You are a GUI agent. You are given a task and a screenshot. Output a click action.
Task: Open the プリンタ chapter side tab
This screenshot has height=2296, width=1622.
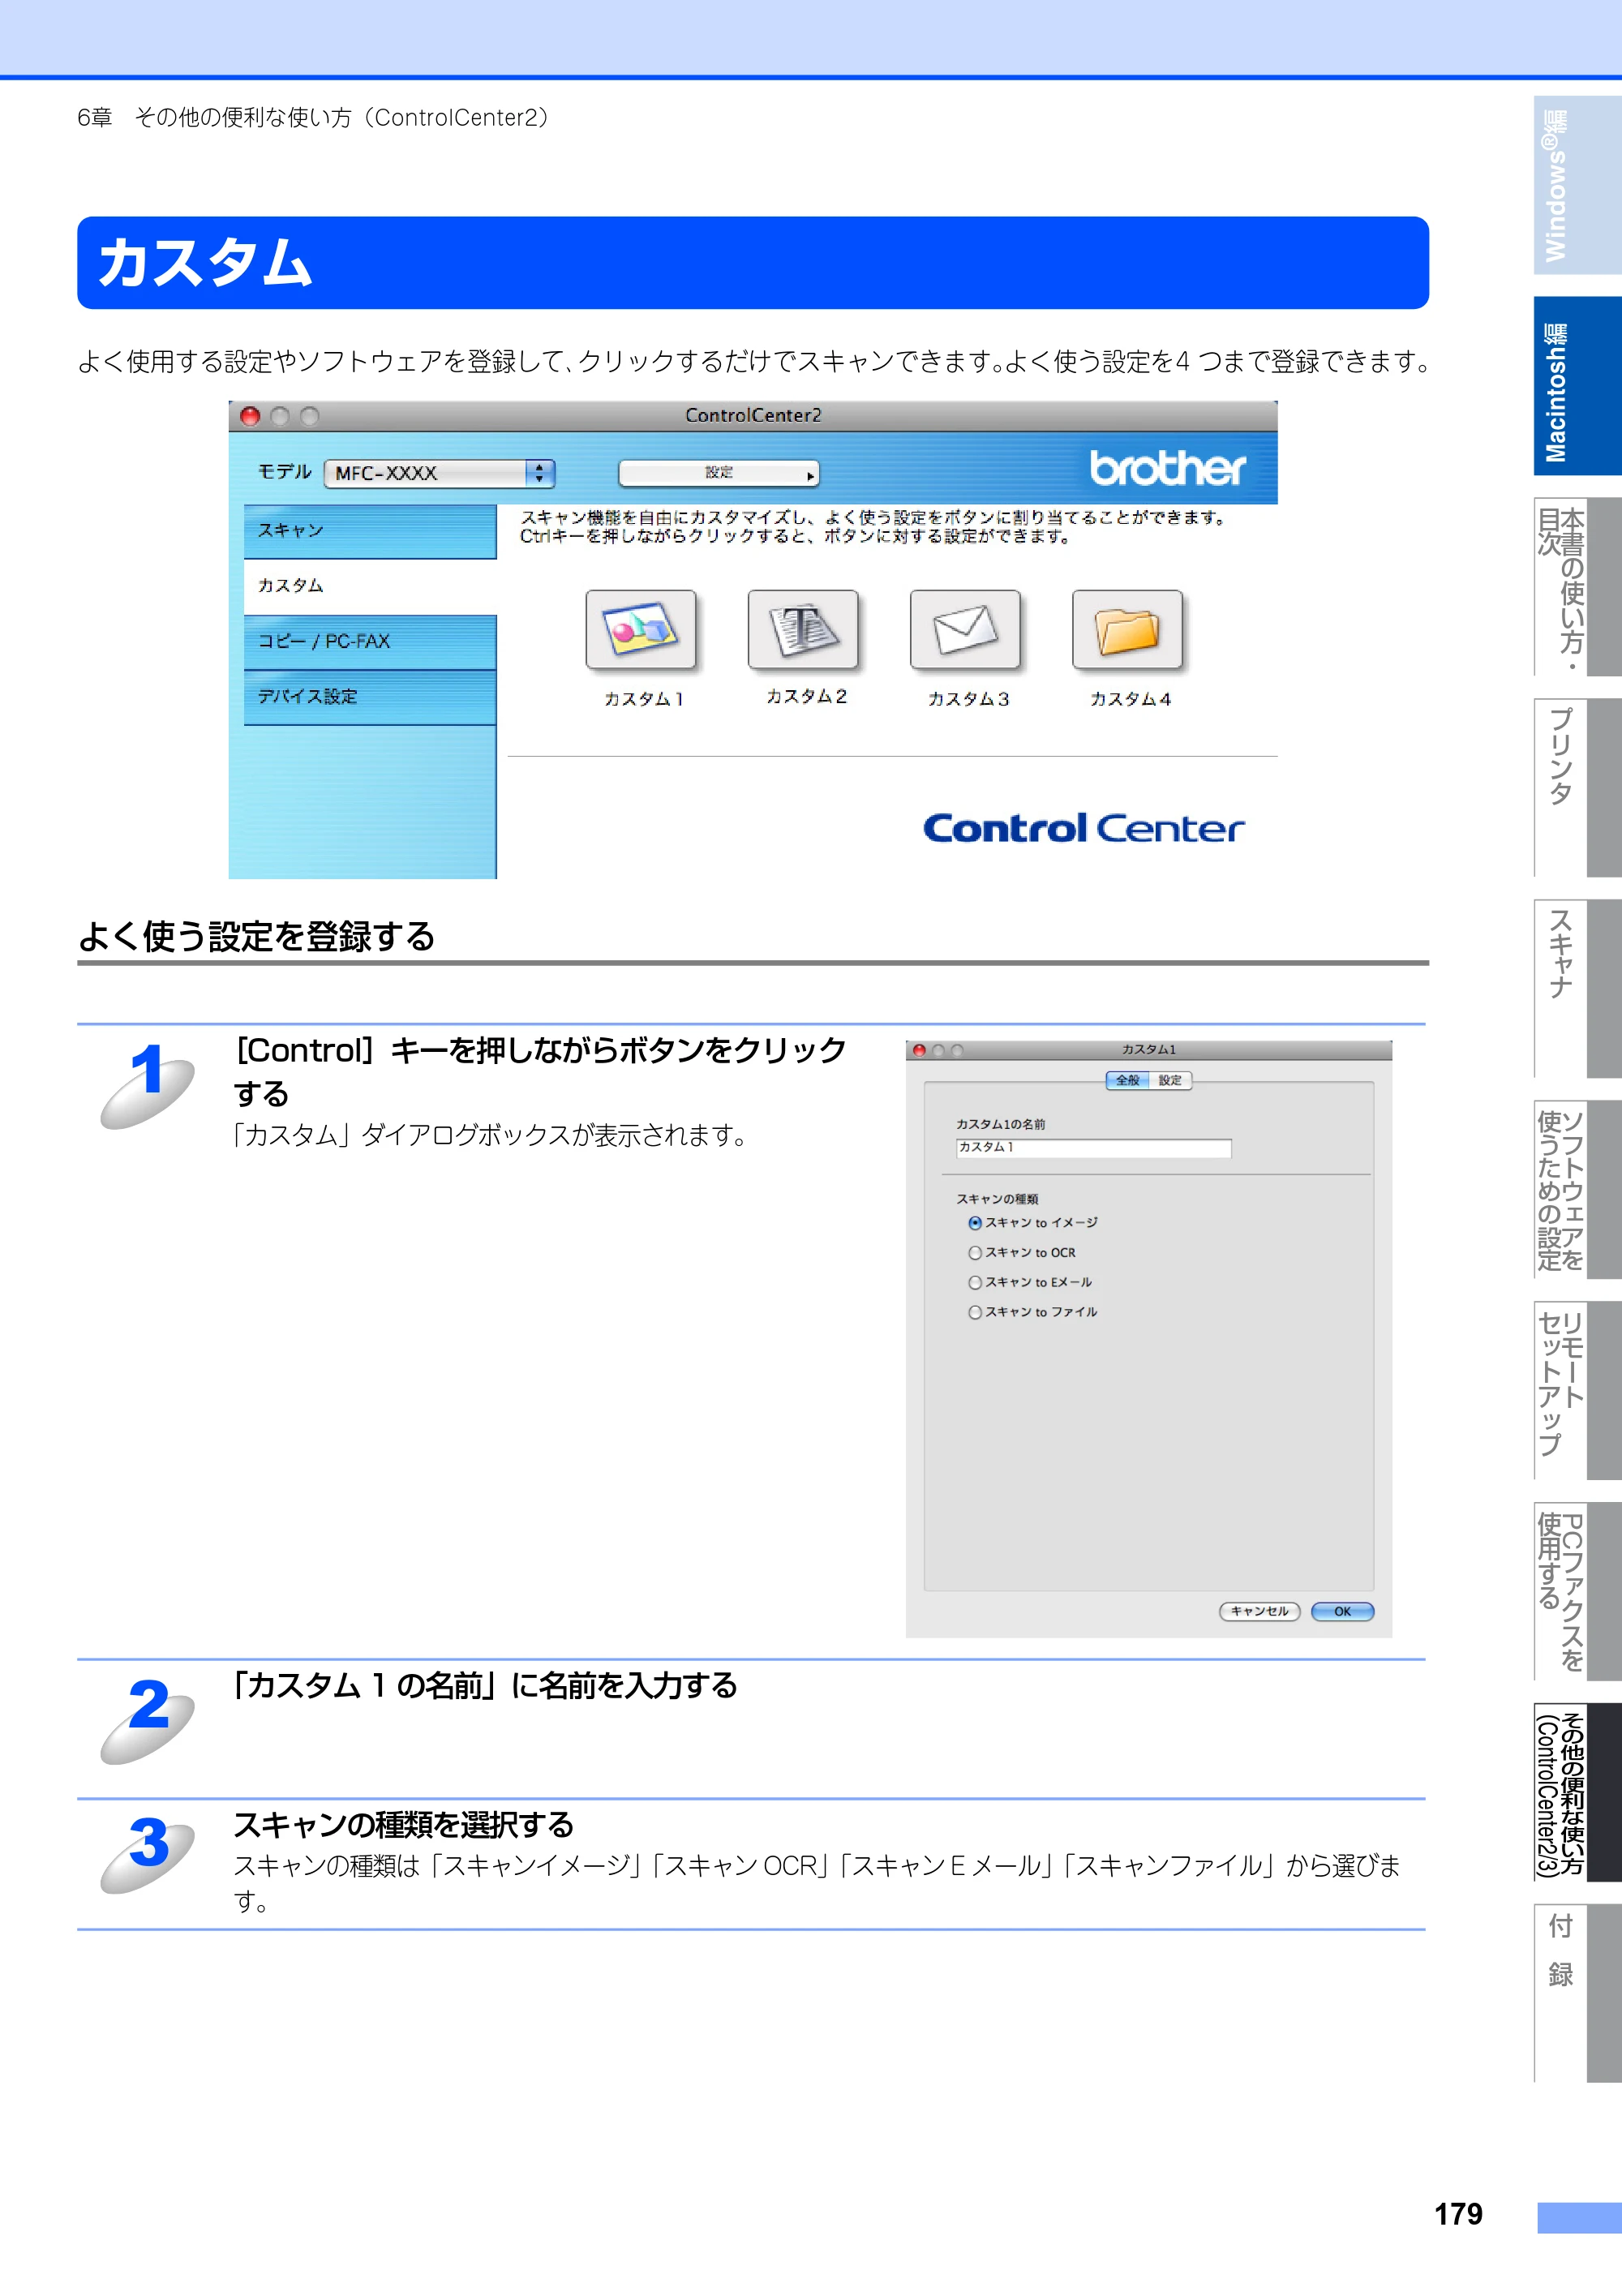tap(1578, 788)
